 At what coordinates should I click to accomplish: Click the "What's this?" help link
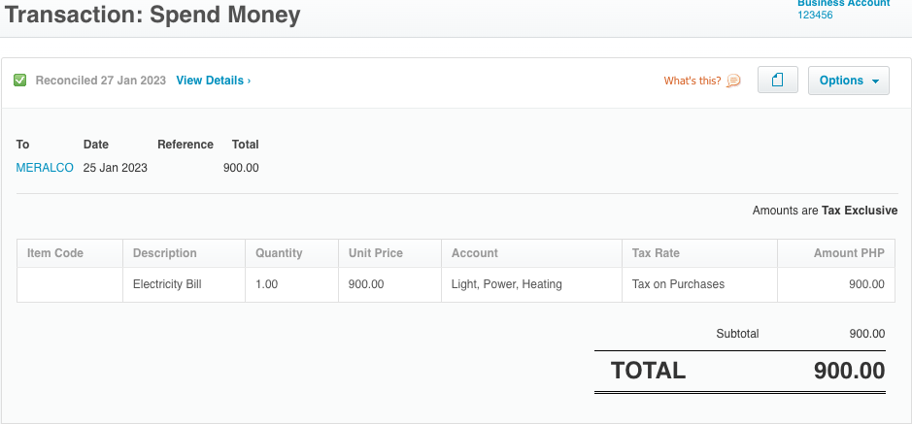pyautogui.click(x=692, y=81)
